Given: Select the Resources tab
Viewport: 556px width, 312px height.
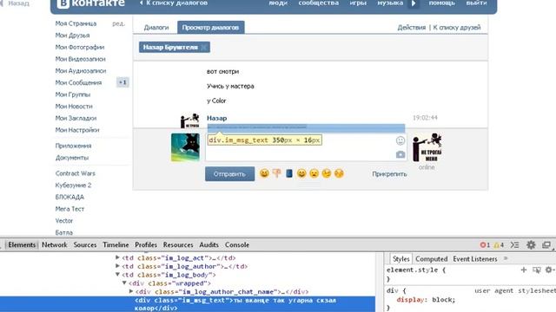Looking at the screenshot, I should 178,244.
